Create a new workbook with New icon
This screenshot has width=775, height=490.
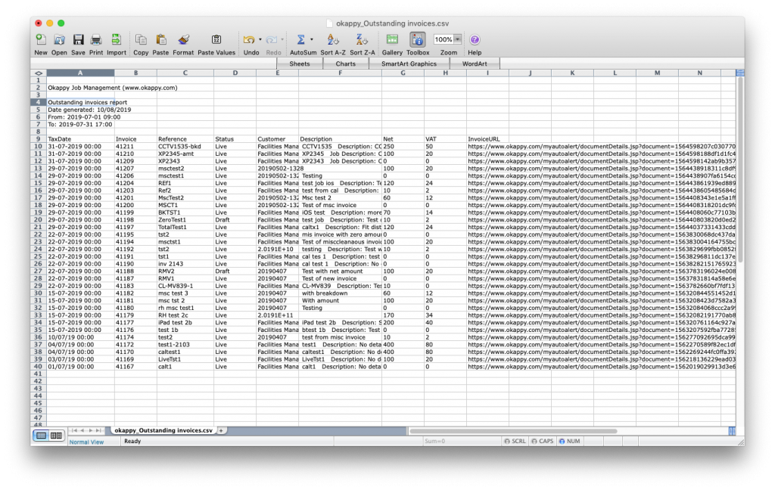click(41, 40)
